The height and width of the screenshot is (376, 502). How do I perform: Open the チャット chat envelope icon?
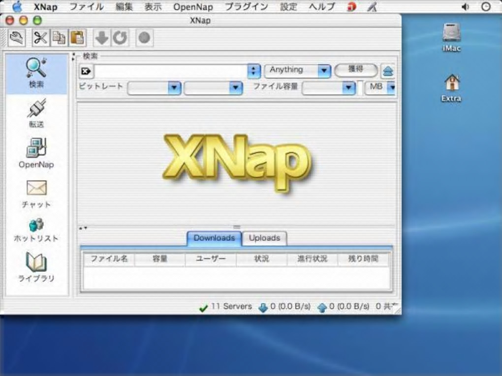[x=36, y=192]
